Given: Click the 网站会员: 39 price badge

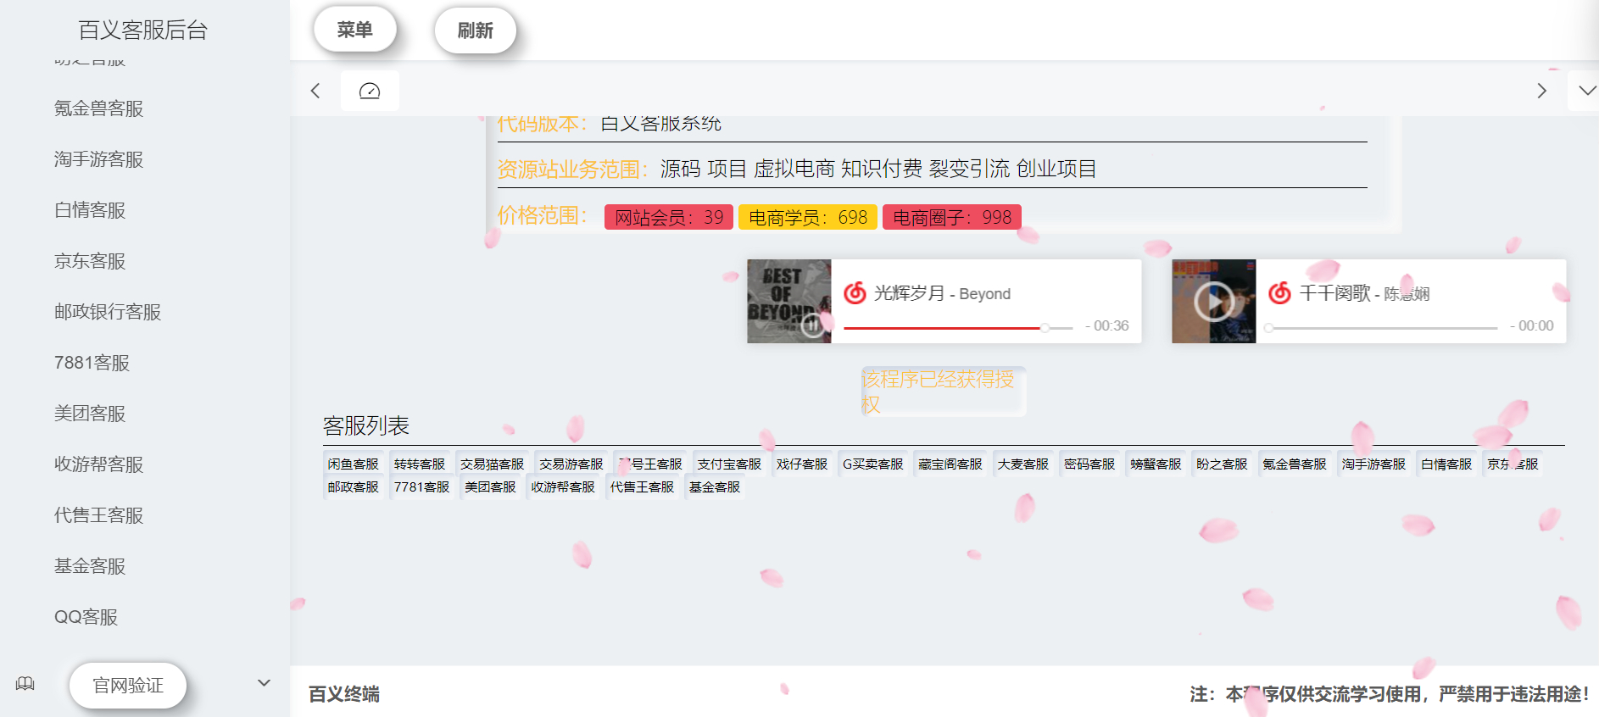Looking at the screenshot, I should click(x=668, y=218).
